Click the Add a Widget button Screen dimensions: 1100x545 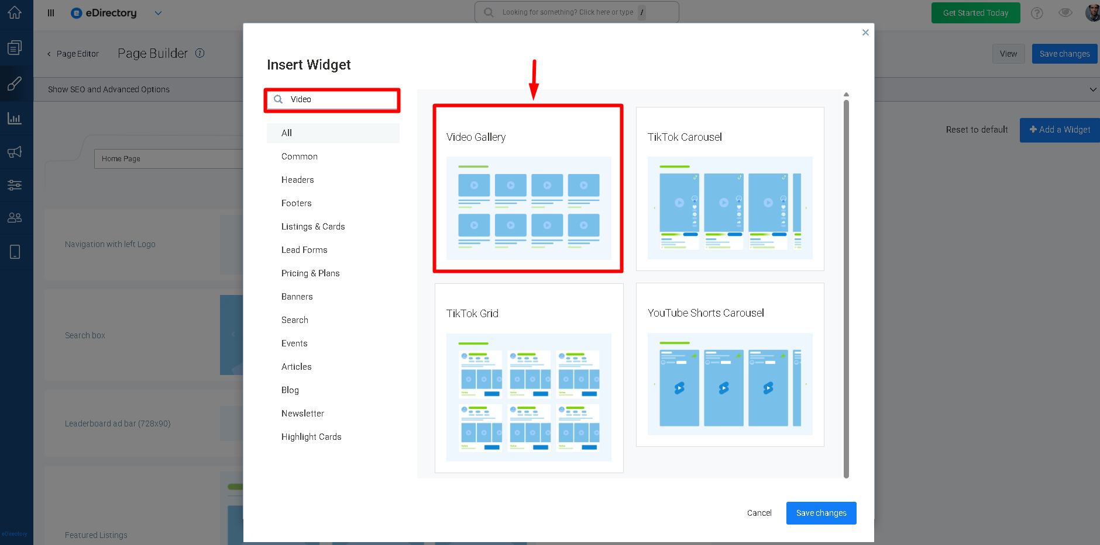(x=1060, y=130)
